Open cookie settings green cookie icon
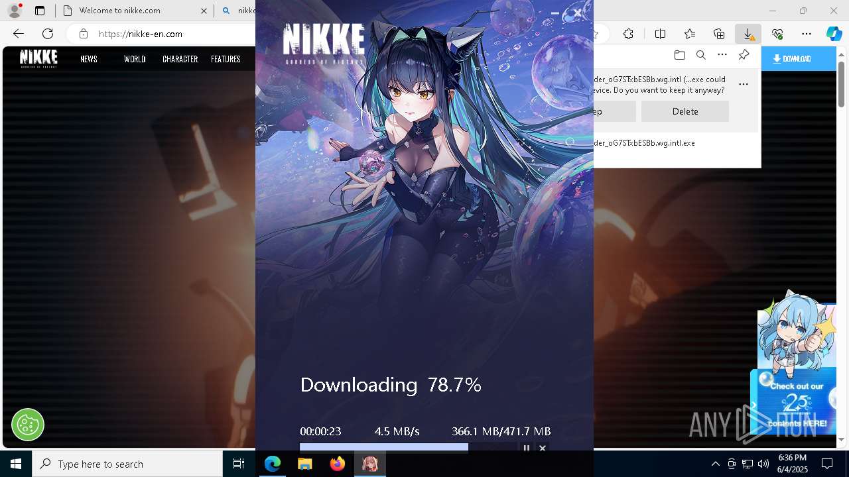This screenshot has height=477, width=849. tap(28, 425)
